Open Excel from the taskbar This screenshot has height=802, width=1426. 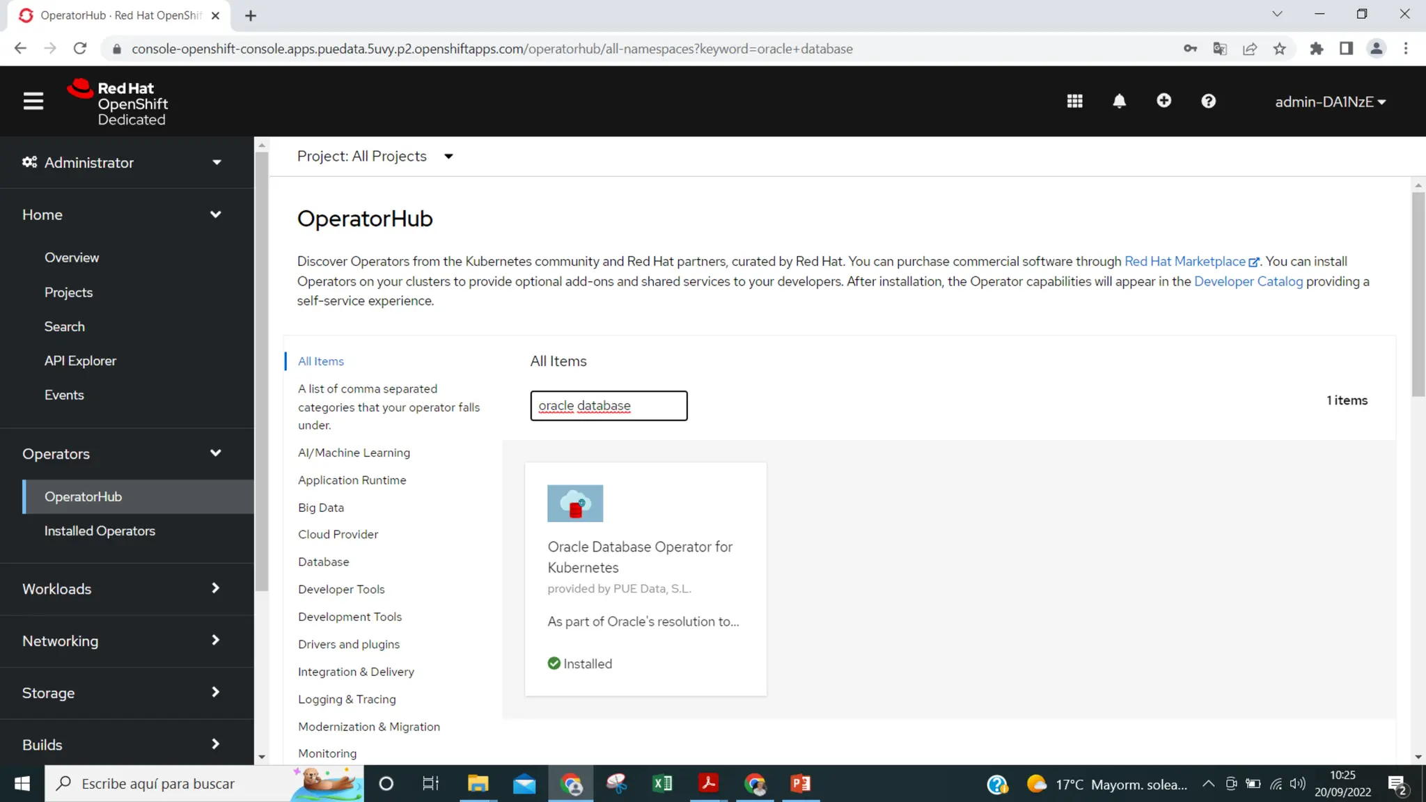point(662,784)
